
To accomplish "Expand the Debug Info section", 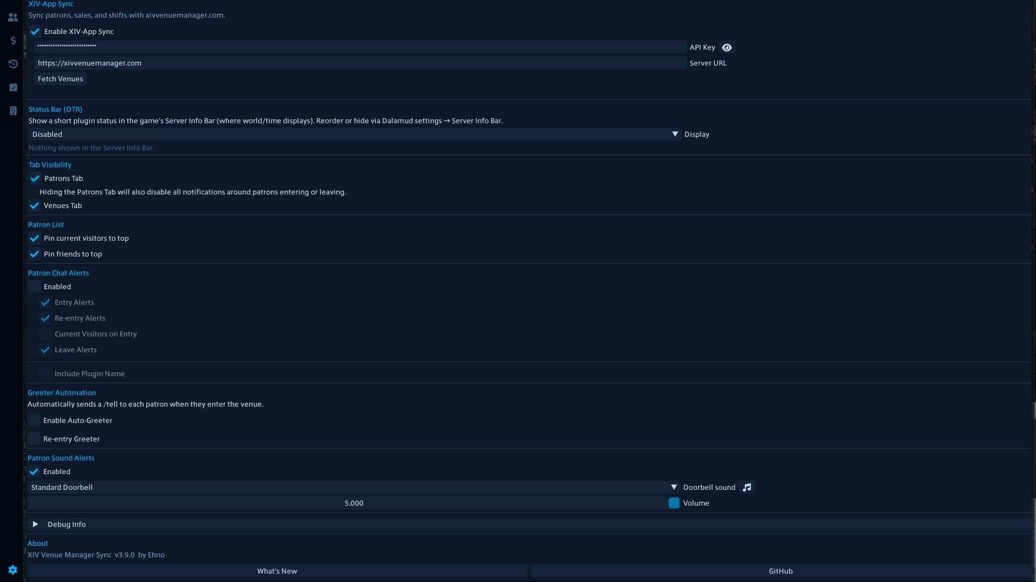I will [529, 524].
